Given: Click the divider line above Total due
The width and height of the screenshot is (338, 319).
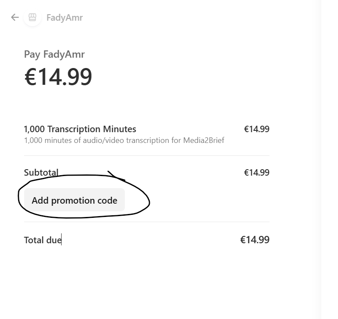Looking at the screenshot, I should point(146,222).
